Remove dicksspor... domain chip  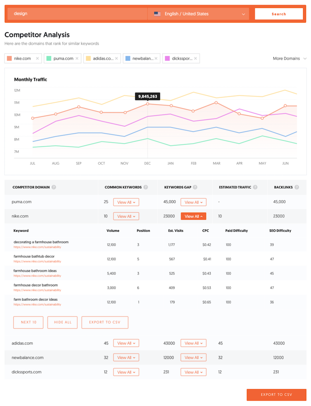pyautogui.click(x=195, y=59)
